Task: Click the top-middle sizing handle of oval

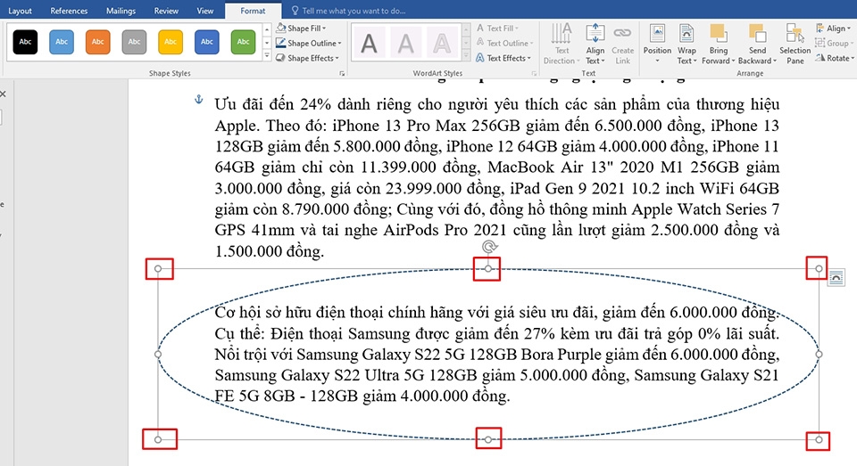Action: [488, 268]
